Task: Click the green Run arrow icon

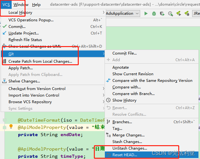Action: (146, 13)
